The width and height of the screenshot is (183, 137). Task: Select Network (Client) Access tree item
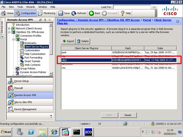(x=29, y=28)
